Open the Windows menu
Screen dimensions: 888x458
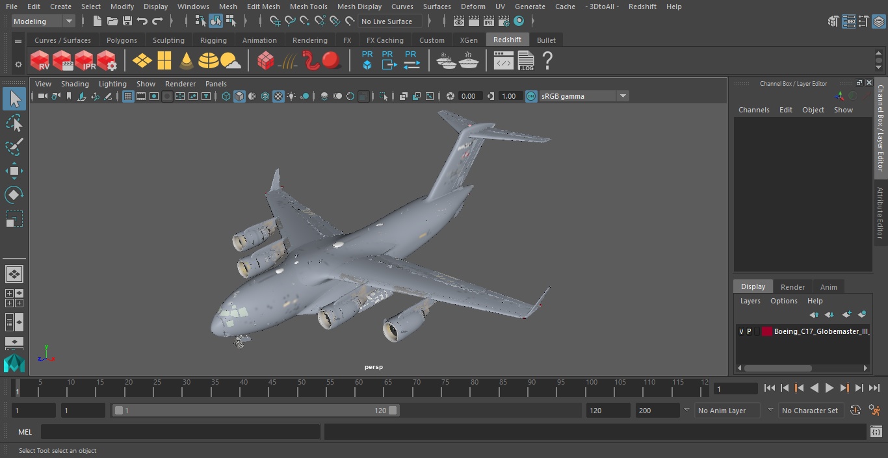point(193,6)
